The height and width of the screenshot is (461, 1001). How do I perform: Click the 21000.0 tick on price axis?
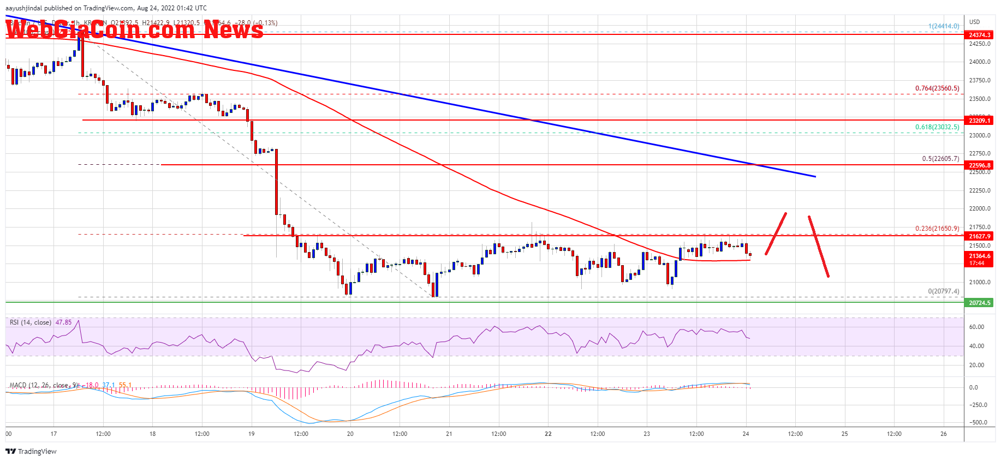pyautogui.click(x=980, y=283)
